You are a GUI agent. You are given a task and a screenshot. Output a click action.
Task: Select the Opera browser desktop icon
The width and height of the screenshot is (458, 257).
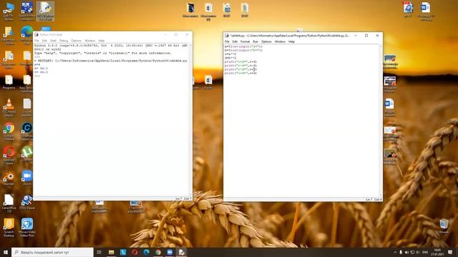tap(9, 155)
